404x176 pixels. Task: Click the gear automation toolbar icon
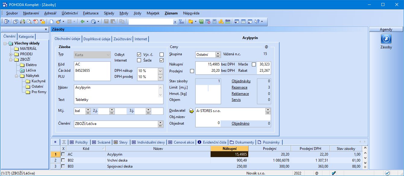tap(93, 21)
